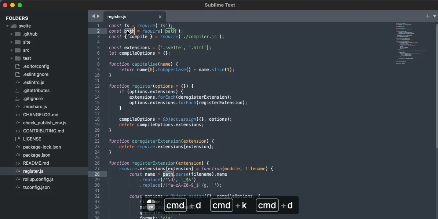Select register.js in the sidebar
Image resolution: width=438 pixels, height=219 pixels.
point(33,171)
